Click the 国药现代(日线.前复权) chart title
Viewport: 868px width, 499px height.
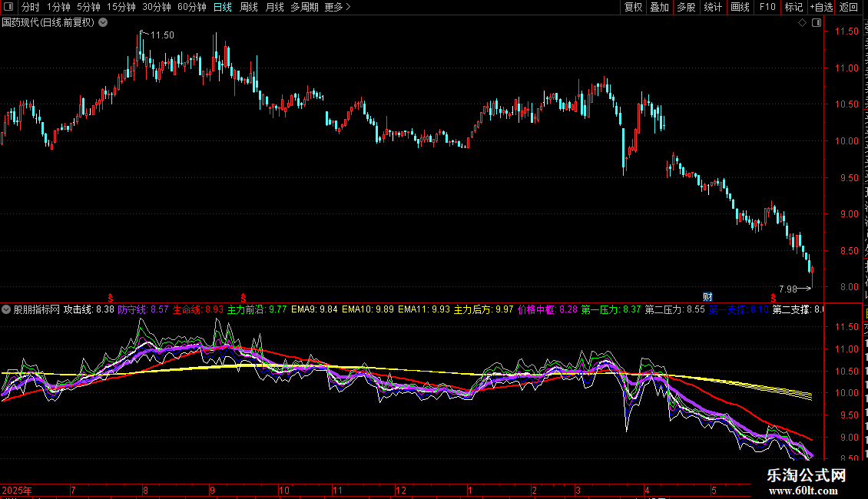[x=48, y=23]
